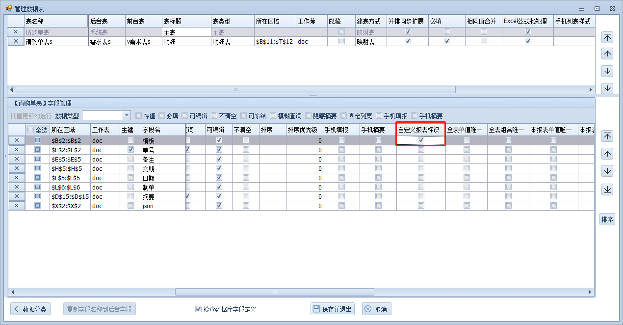Screen dimensions: 623x325
Task: Click the 表类型 column header
Action: (232, 22)
